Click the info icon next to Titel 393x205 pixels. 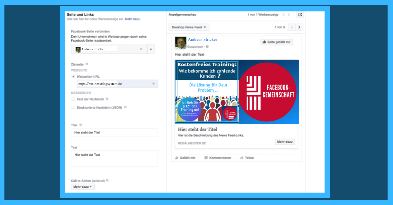click(81, 125)
